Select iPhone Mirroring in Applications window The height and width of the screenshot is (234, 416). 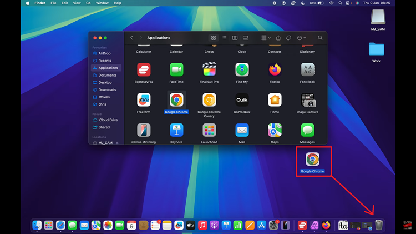144,130
